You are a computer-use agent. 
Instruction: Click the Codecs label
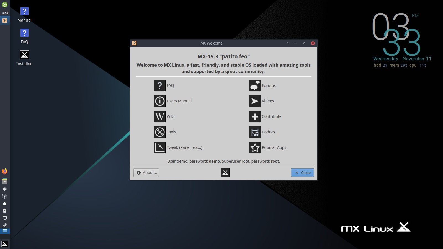[x=269, y=132]
